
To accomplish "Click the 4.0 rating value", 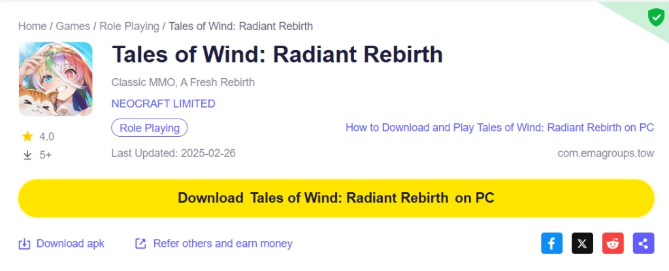I will pyautogui.click(x=47, y=137).
